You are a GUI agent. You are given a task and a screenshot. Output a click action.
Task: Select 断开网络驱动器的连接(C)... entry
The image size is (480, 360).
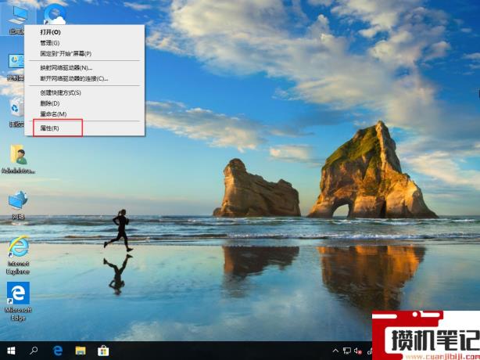(84, 79)
